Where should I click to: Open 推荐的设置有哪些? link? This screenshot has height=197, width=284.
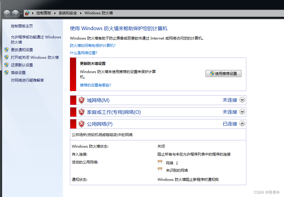pyautogui.click(x=95, y=85)
